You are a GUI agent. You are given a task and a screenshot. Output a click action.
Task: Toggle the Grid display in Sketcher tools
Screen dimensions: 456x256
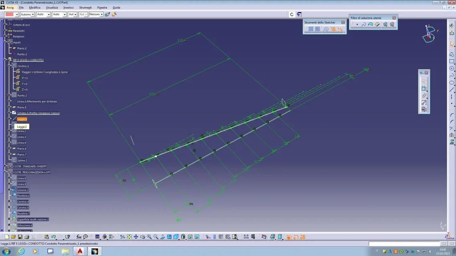tap(311, 29)
